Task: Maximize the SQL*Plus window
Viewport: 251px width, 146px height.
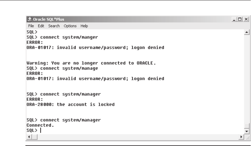Action: [x=240, y=19]
